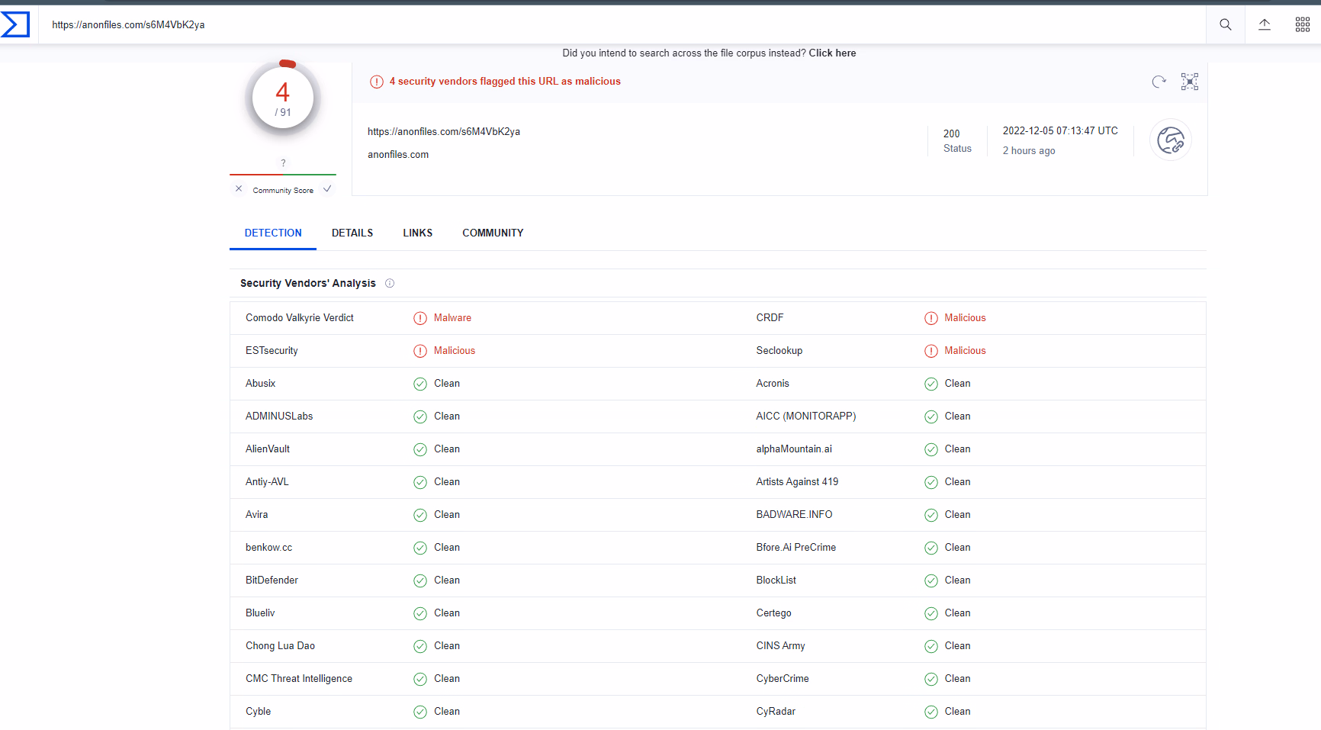Click the reanalyze refresh icon

[x=1159, y=82]
